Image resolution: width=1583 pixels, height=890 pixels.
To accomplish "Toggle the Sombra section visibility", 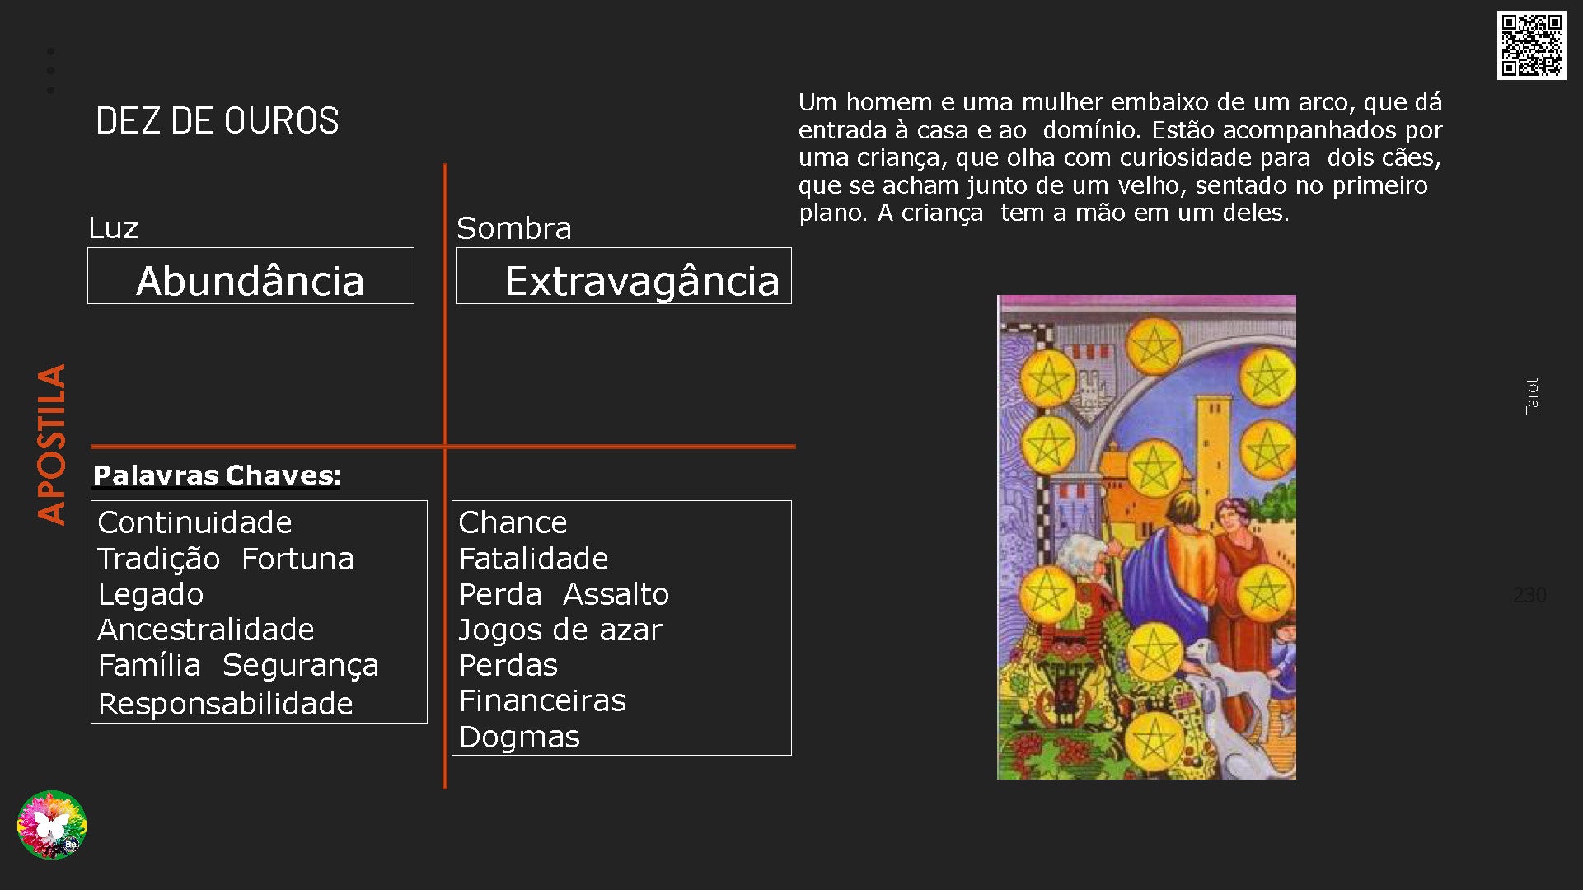I will click(x=486, y=225).
